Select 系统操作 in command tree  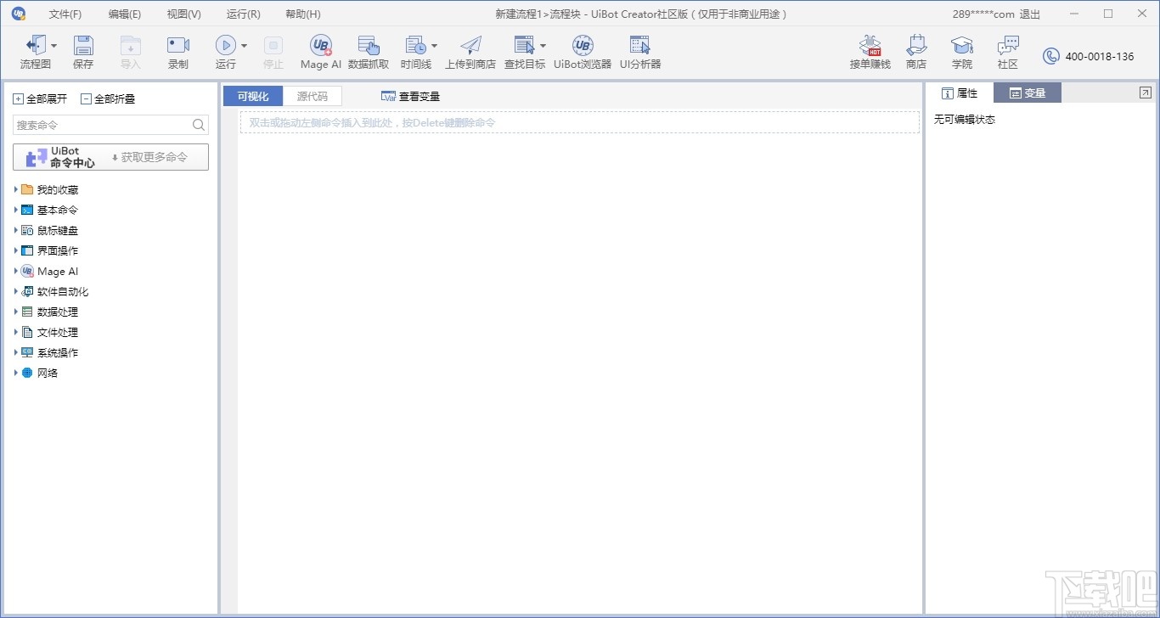tap(58, 353)
